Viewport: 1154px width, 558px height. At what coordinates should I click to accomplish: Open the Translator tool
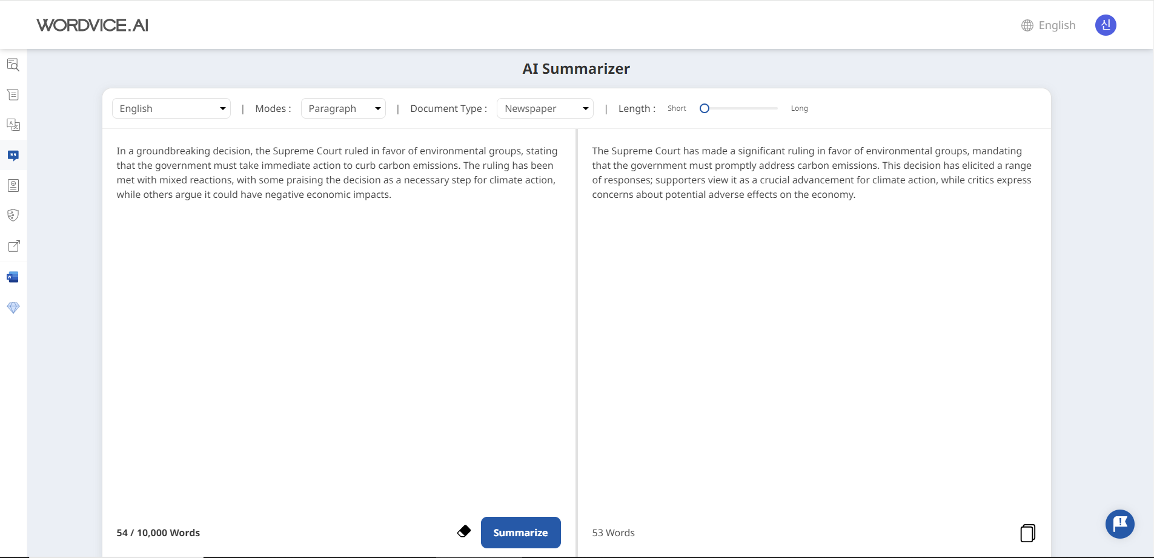(13, 125)
